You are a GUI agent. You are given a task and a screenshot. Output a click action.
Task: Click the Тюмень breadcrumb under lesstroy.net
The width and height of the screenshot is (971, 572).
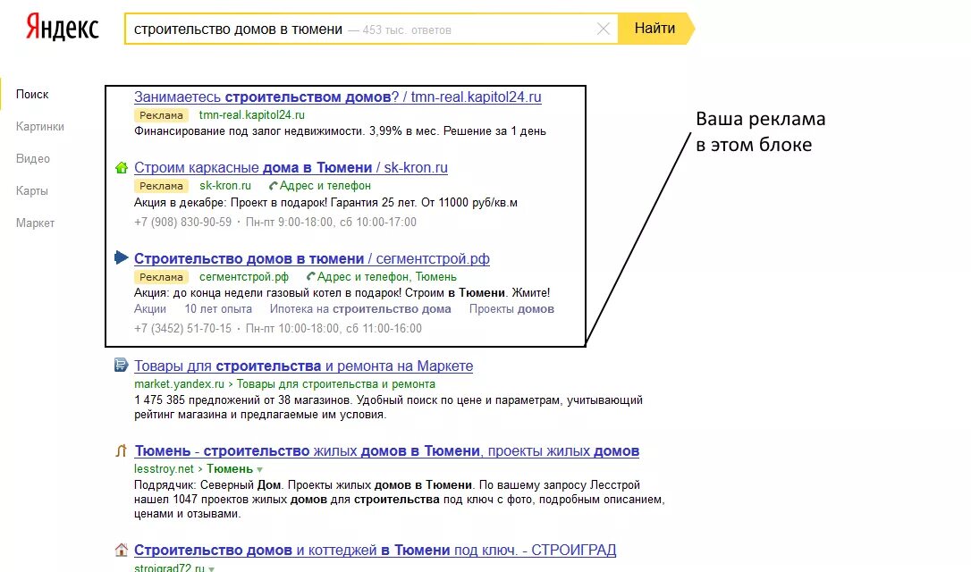230,468
